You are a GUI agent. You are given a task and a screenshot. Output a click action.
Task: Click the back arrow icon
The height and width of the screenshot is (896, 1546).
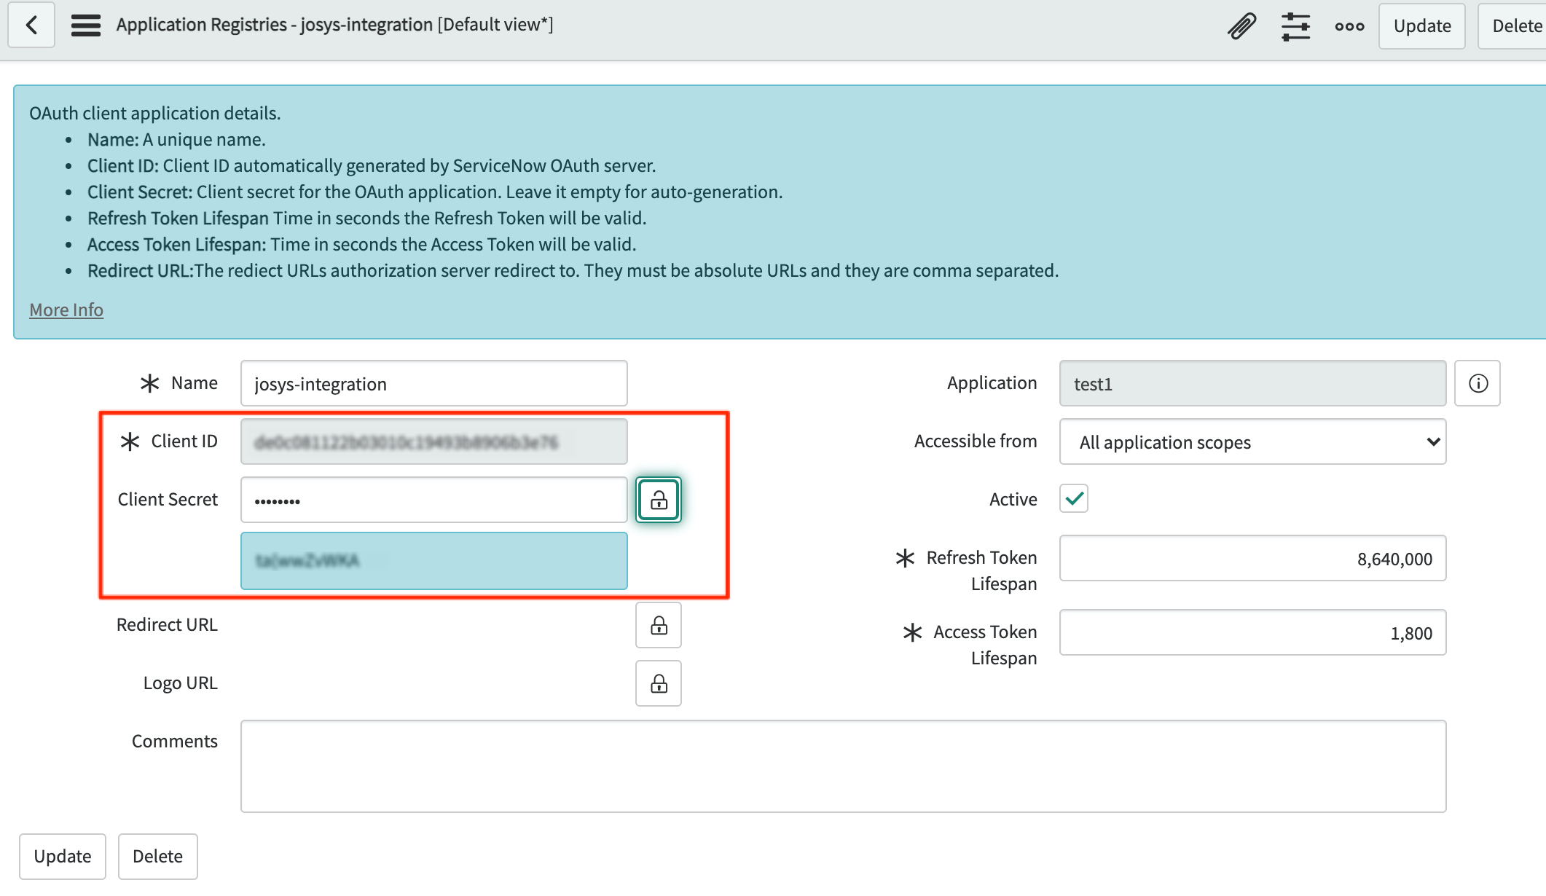[x=31, y=25]
